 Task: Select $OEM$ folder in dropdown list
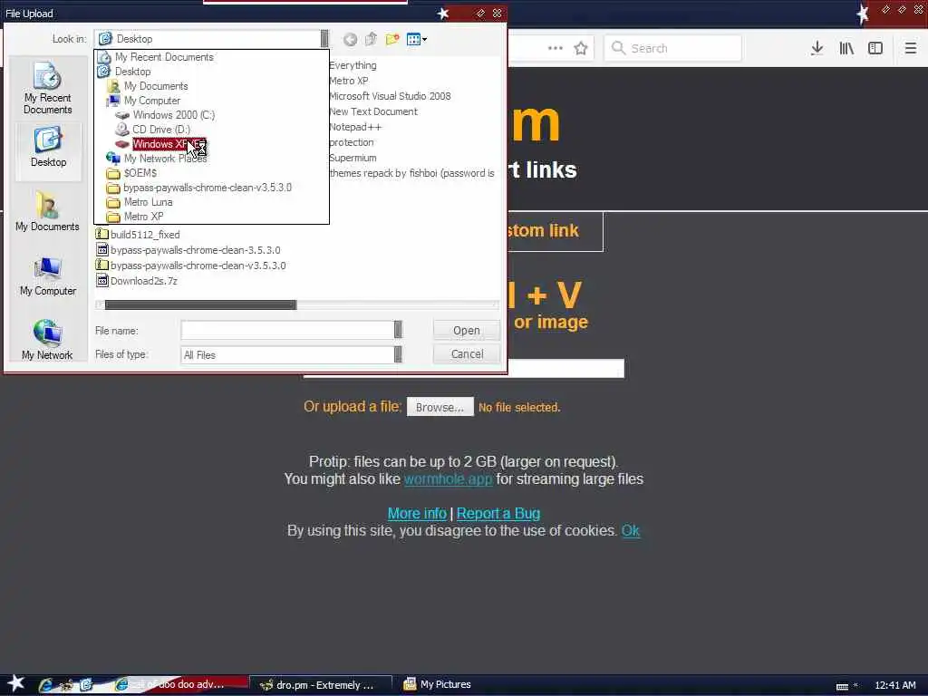[x=140, y=173]
